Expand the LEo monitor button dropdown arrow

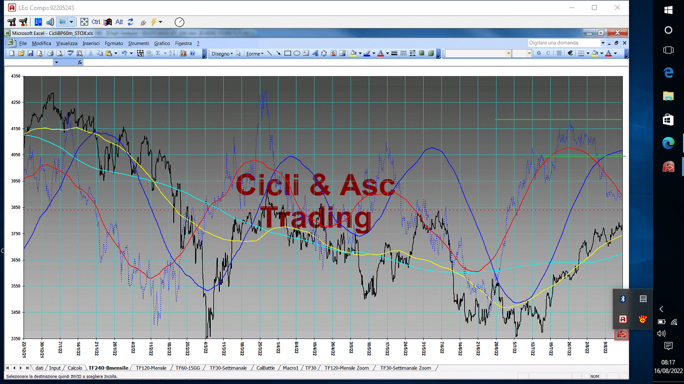[x=71, y=22]
